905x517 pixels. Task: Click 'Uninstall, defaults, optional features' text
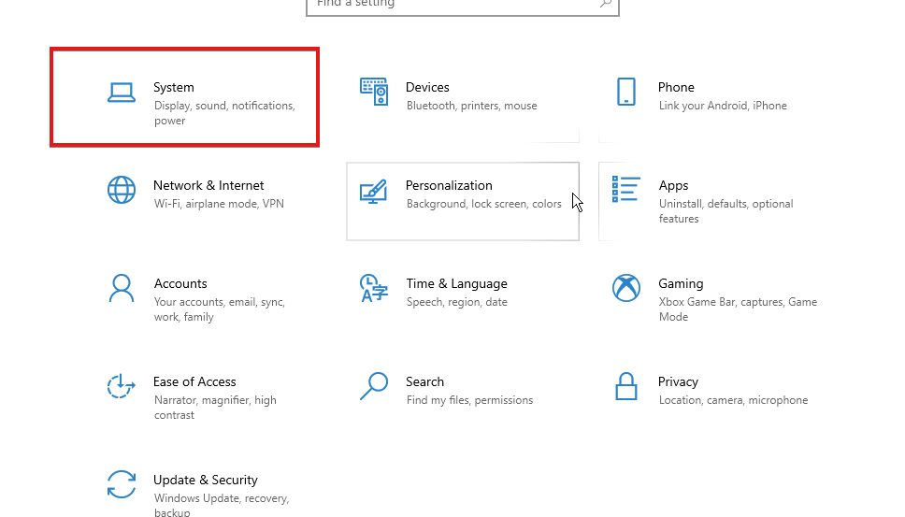click(726, 211)
